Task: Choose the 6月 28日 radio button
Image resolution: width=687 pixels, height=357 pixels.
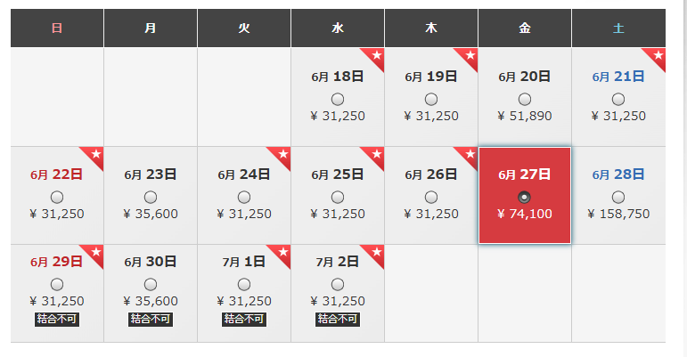Action: pyautogui.click(x=618, y=198)
